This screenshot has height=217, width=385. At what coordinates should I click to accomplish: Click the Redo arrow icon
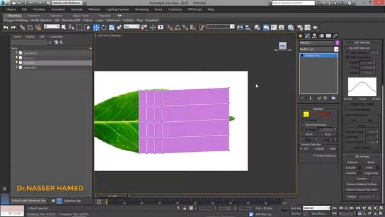point(13,27)
